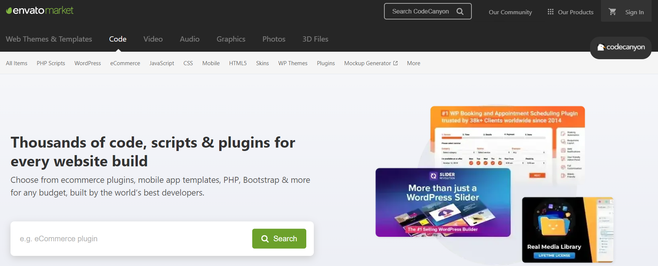Click the CodeCanyon logo badge
658x266 pixels.
(621, 48)
